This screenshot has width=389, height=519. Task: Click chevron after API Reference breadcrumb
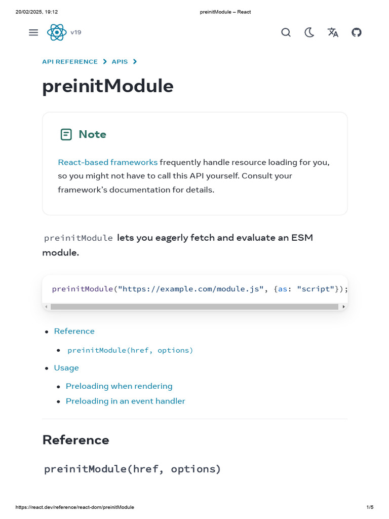coord(105,62)
